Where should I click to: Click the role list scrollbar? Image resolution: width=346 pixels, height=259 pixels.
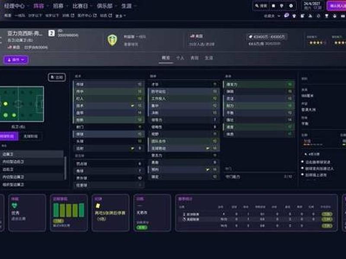tap(65, 168)
